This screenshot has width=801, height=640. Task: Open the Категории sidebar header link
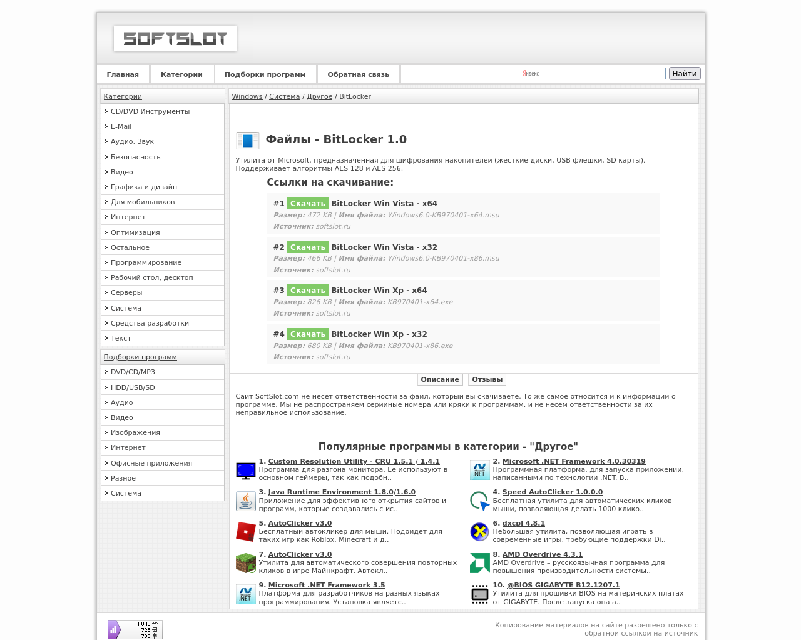coord(123,96)
